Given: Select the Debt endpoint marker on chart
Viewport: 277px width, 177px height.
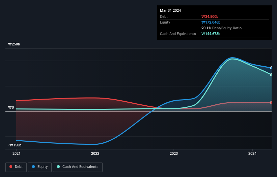Looking at the screenshot, I should [x=271, y=103].
